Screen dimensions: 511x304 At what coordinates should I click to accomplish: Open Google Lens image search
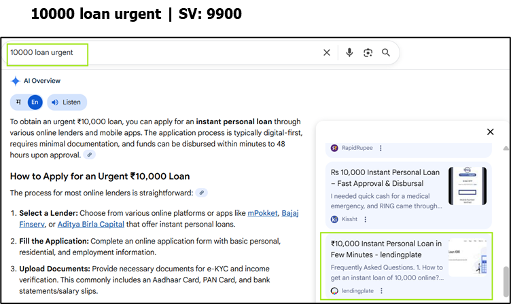point(368,53)
